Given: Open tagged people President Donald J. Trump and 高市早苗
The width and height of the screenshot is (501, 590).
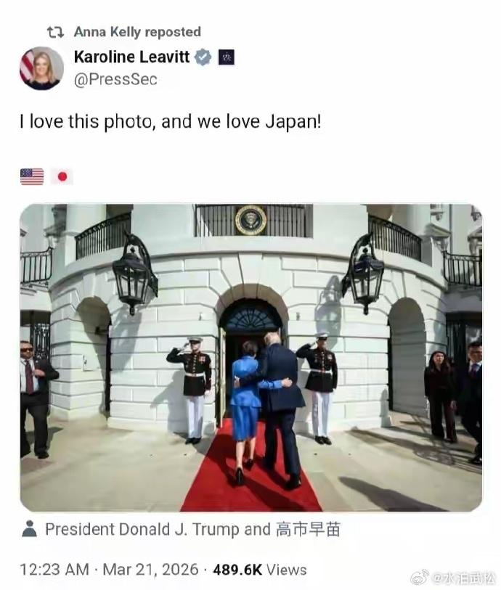Looking at the screenshot, I should coord(192,530).
